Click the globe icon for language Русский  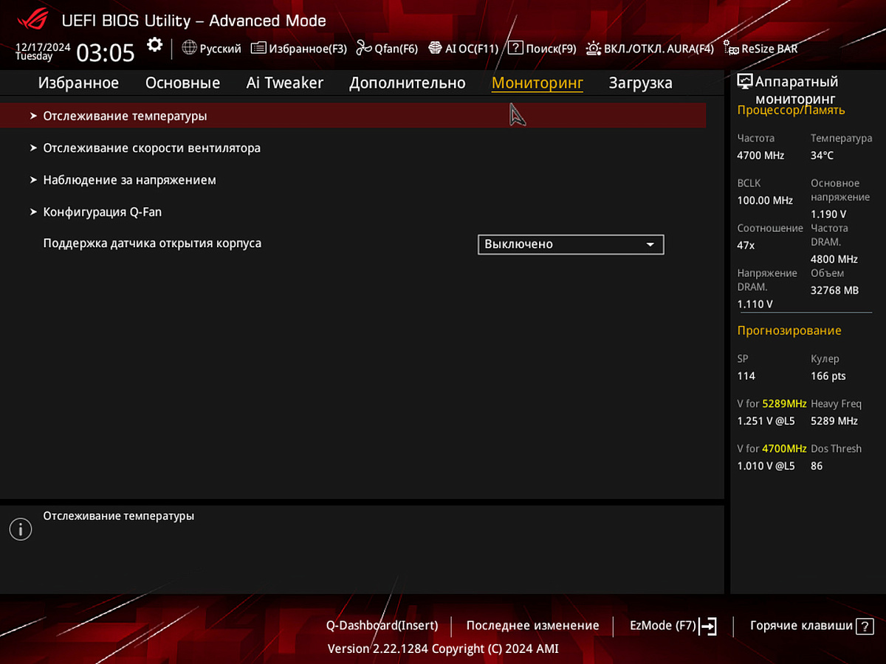point(189,49)
